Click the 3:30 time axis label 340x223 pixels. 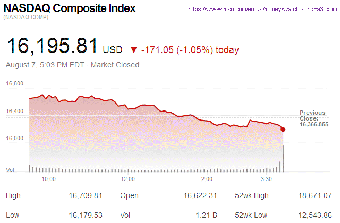click(x=266, y=179)
